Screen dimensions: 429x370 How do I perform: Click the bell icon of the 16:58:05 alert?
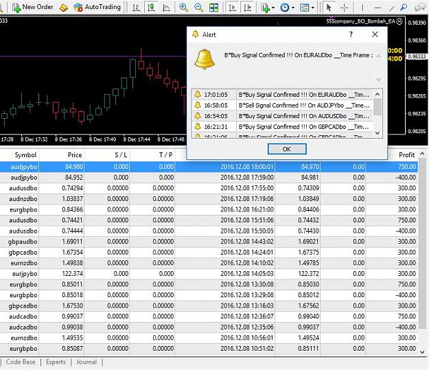198,105
